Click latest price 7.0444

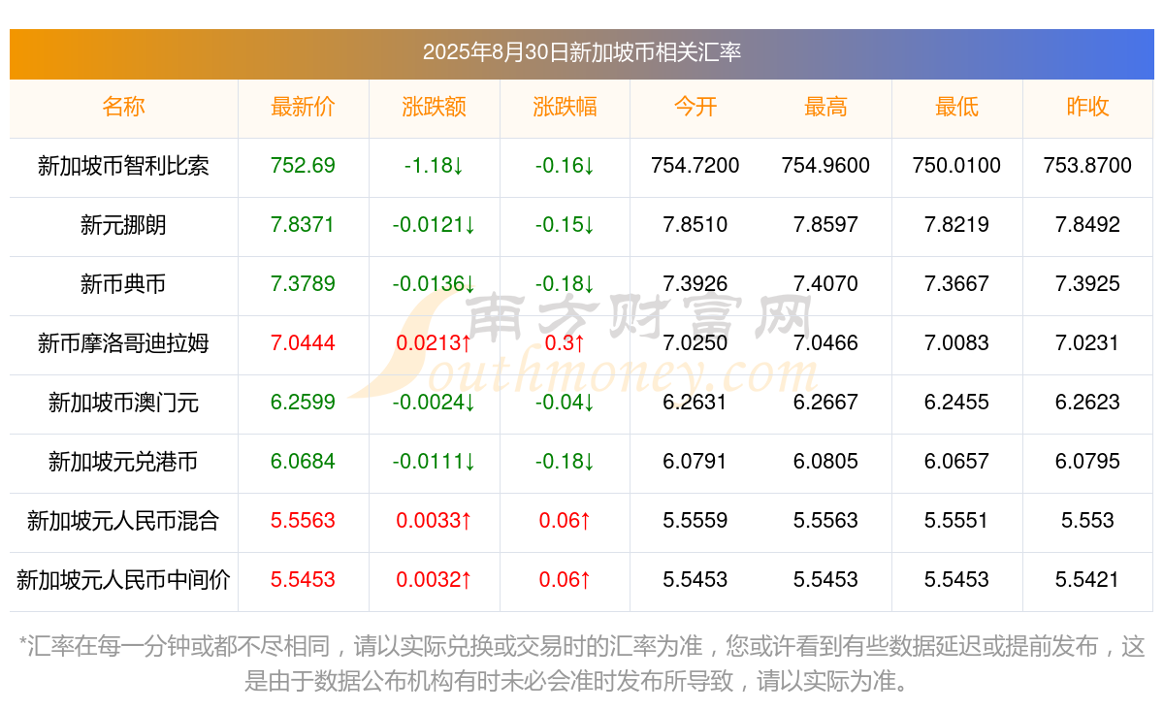pos(303,343)
